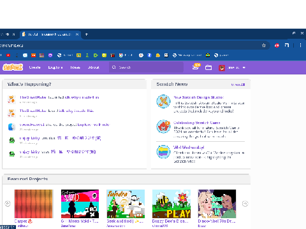This screenshot has height=229, width=306.
Task: Open the YouTube bookmark in bookmarks bar
Action: 8,55
